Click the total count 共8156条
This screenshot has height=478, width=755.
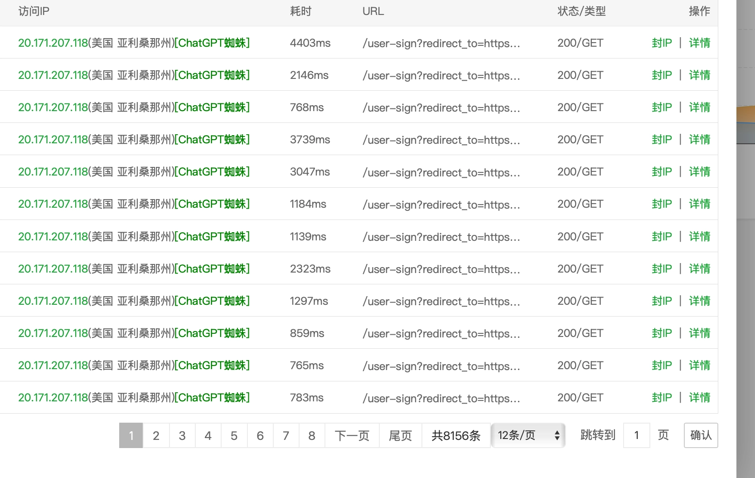(x=456, y=435)
